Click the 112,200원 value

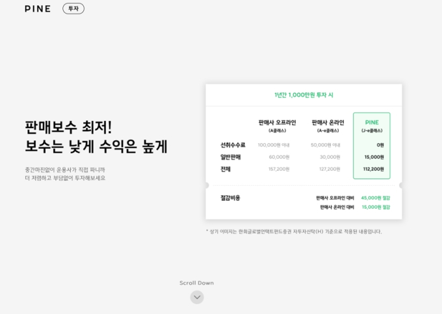(373, 169)
